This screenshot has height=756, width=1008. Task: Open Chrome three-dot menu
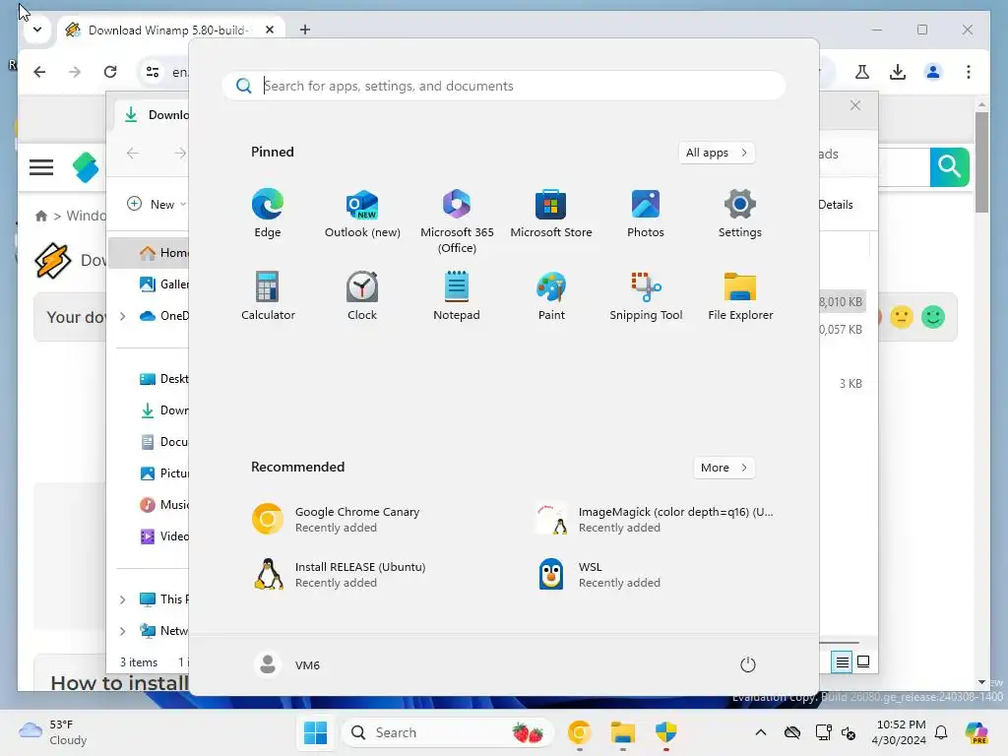click(969, 72)
